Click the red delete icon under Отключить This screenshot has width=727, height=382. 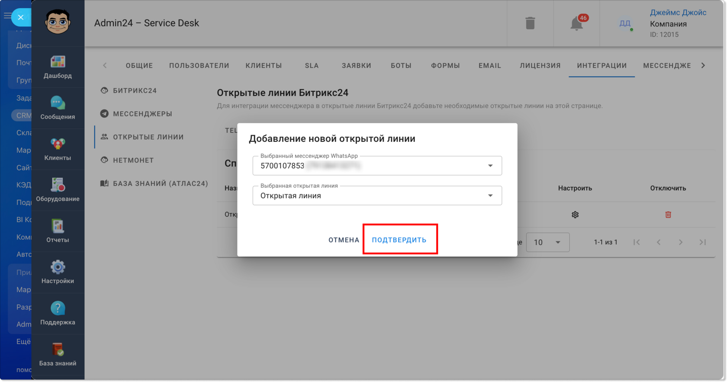tap(668, 215)
